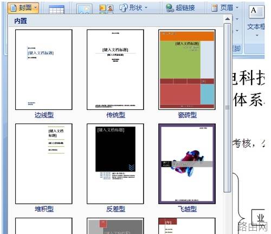The height and width of the screenshot is (234, 271).
Task: Click the 飞越型 label text
Action: point(187,209)
